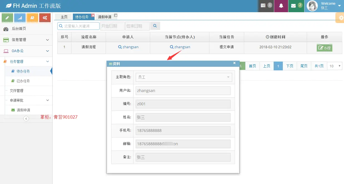Collapse the 任务管理 sidebar menu
The width and height of the screenshot is (344, 184).
coord(26,62)
